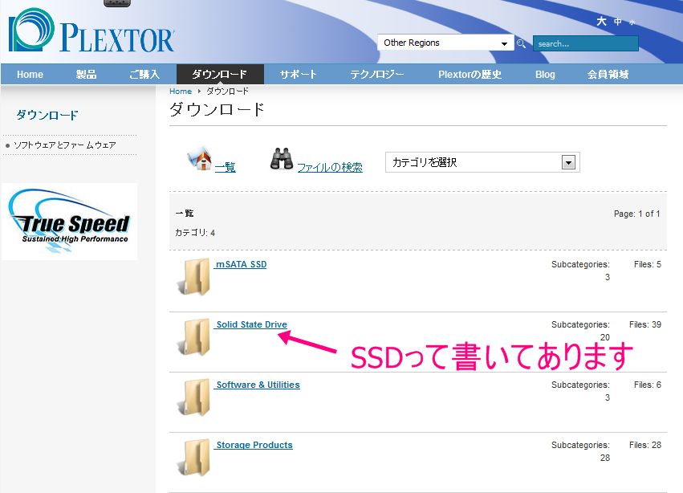This screenshot has height=493, width=683.
Task: Click the 'カテゴリ: 4' text
Action: click(x=195, y=233)
